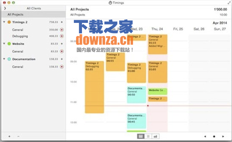This screenshot has height=142, width=232.
Task: Select the Thu, 24 day header
Action: [x=157, y=29]
